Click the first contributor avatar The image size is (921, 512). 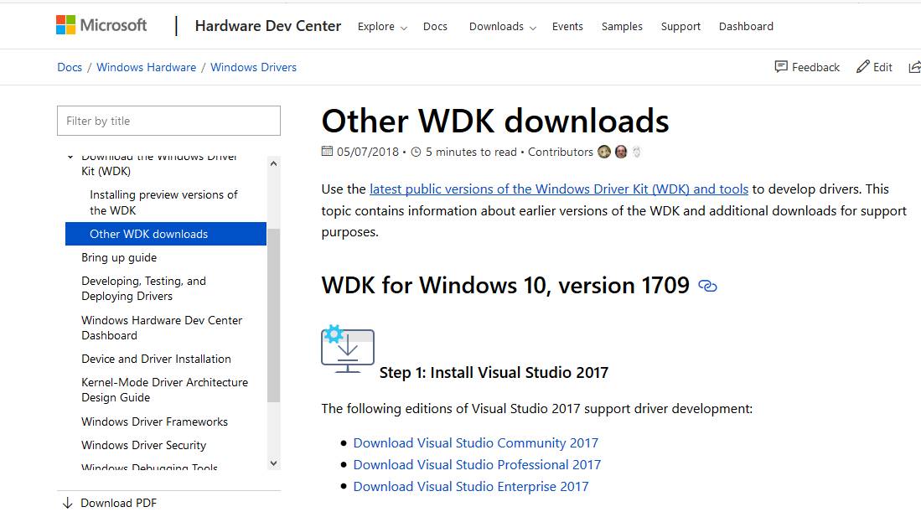click(x=604, y=152)
